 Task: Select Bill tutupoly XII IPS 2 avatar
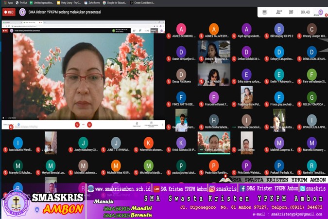click(x=279, y=29)
